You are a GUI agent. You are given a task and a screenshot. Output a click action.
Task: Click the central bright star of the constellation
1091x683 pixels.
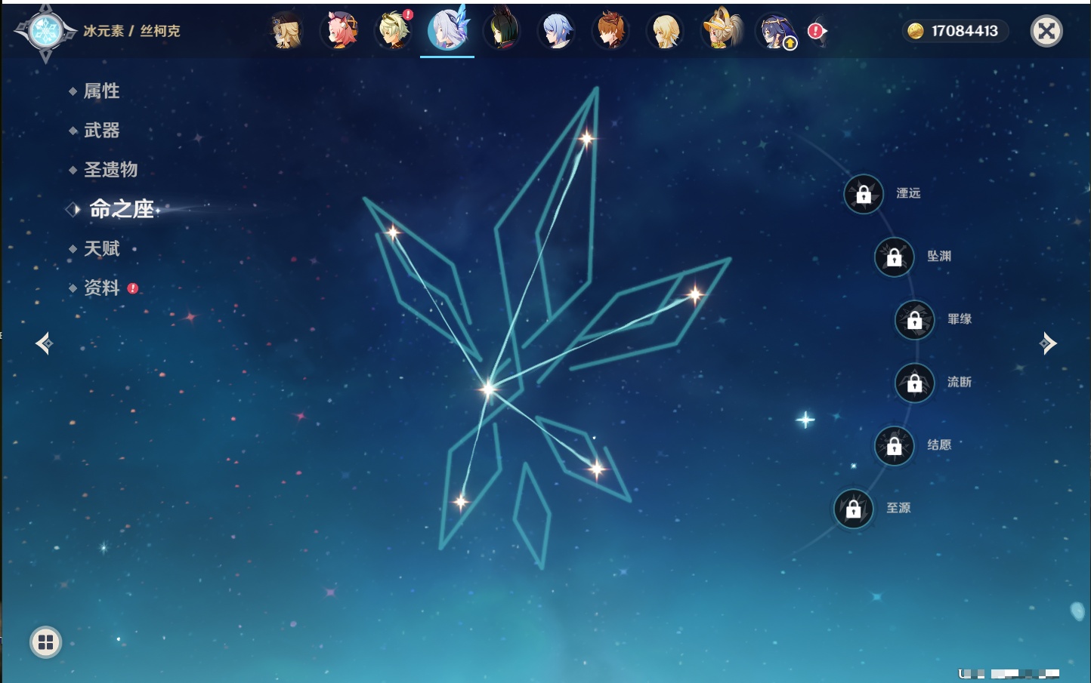(488, 389)
